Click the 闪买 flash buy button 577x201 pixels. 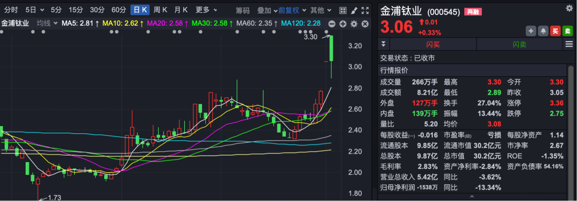pyautogui.click(x=433, y=44)
